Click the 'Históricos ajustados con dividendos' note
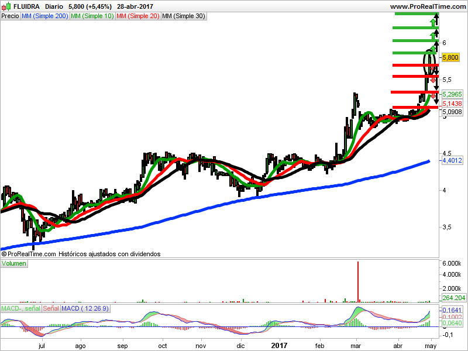This screenshot has height=351, width=468. tap(109, 254)
